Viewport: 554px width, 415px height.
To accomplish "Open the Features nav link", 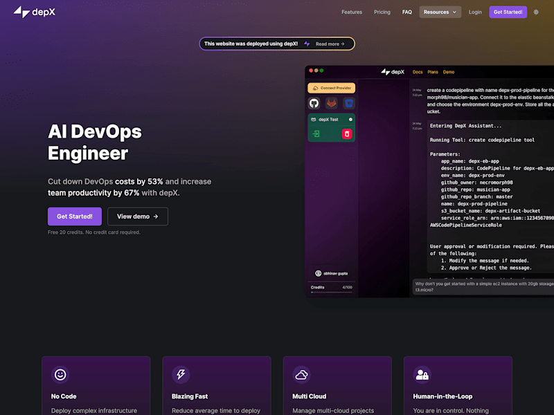I will (x=352, y=12).
